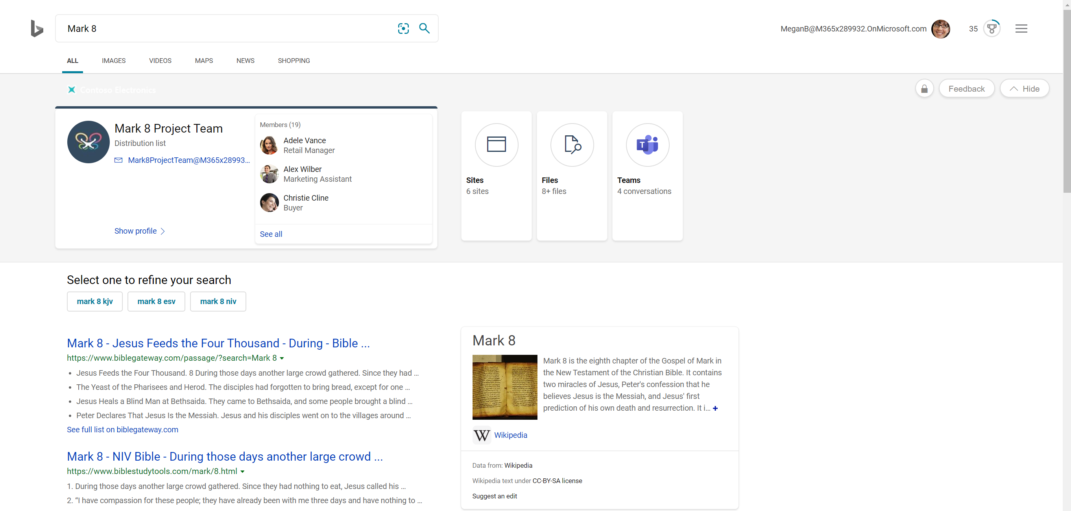Open the Mark 8 Project Team title

pos(168,129)
